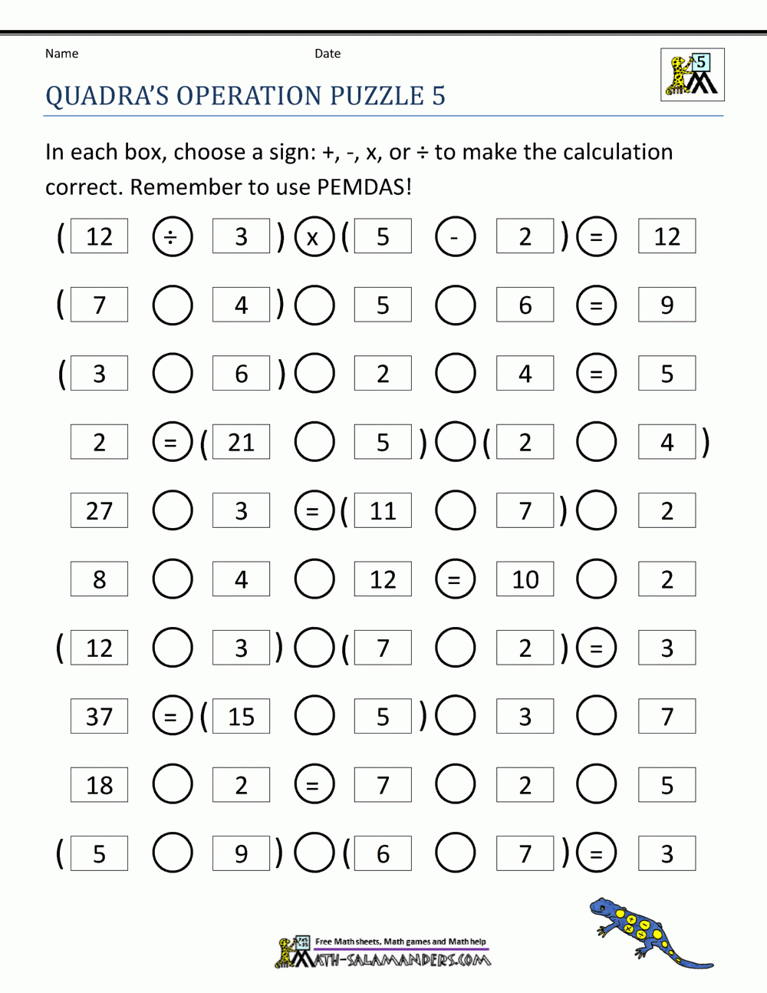This screenshot has height=993, width=767.
Task: Select the empty circle between 7 and 4
Action: (x=172, y=305)
